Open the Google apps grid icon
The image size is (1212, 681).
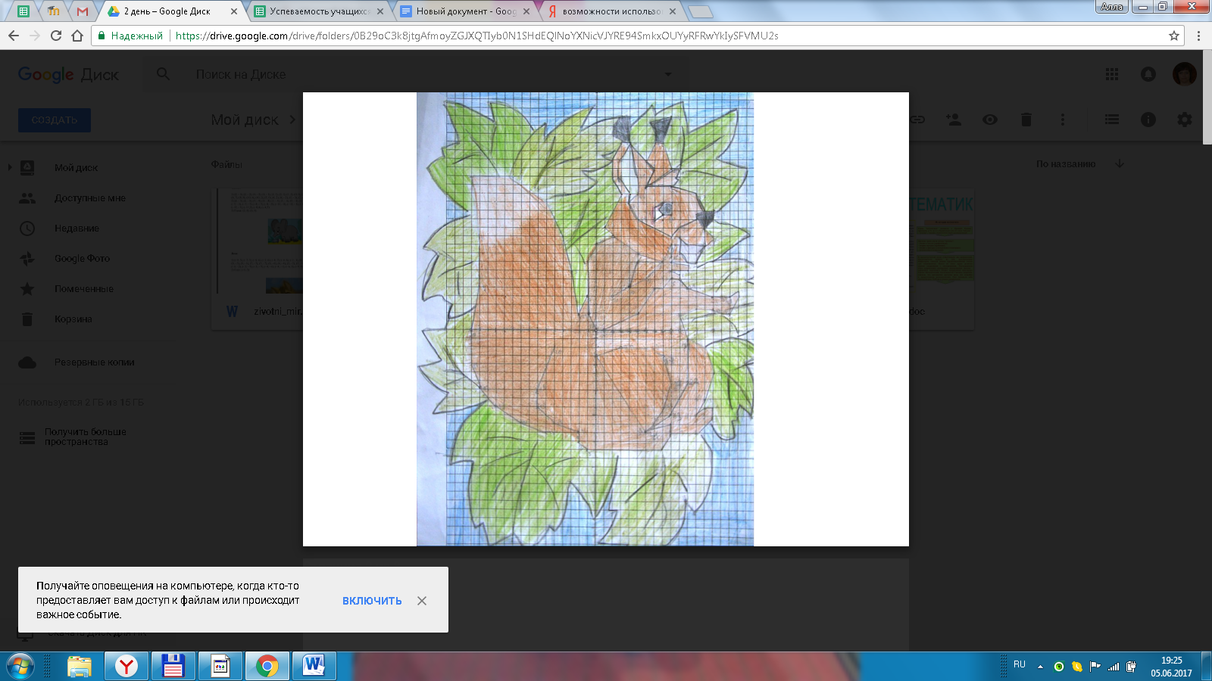pos(1112,74)
